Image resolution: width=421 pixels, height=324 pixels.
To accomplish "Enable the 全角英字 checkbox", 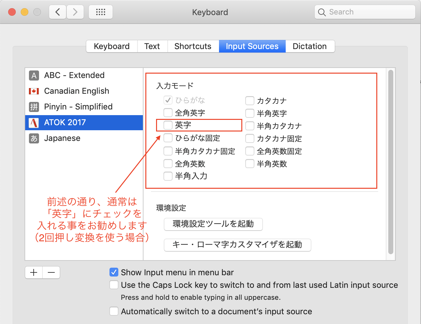I will 168,113.
